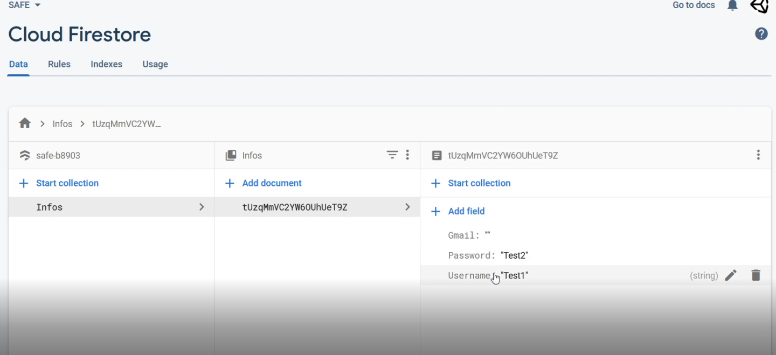The image size is (776, 355).
Task: Click the (string) type label on Username
Action: pyautogui.click(x=704, y=276)
